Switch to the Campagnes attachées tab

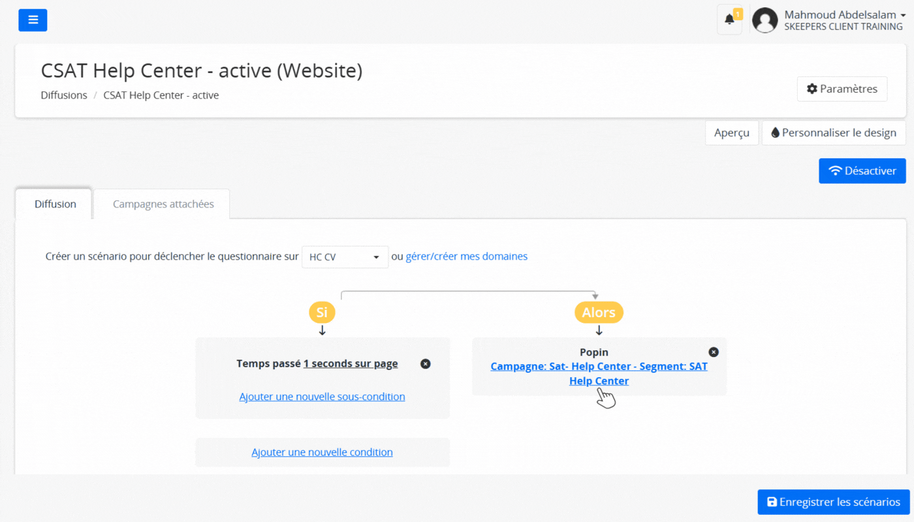[163, 204]
